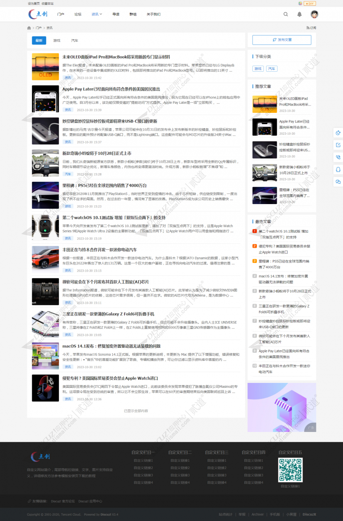Open the 关于我们 navigation item
The width and height of the screenshot is (343, 521).
[153, 14]
